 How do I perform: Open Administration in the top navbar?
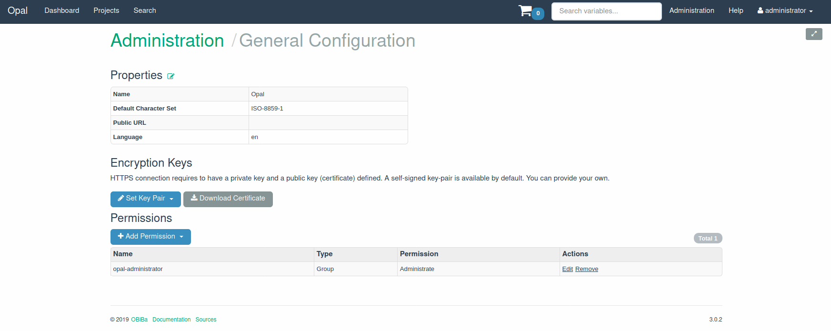691,10
